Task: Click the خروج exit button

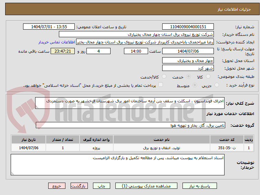Action: pyautogui.click(x=57, y=186)
